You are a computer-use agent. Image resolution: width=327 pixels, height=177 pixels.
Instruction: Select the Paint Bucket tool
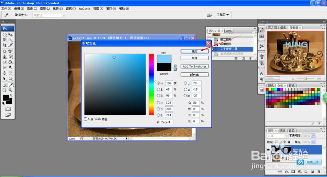pos(10,62)
